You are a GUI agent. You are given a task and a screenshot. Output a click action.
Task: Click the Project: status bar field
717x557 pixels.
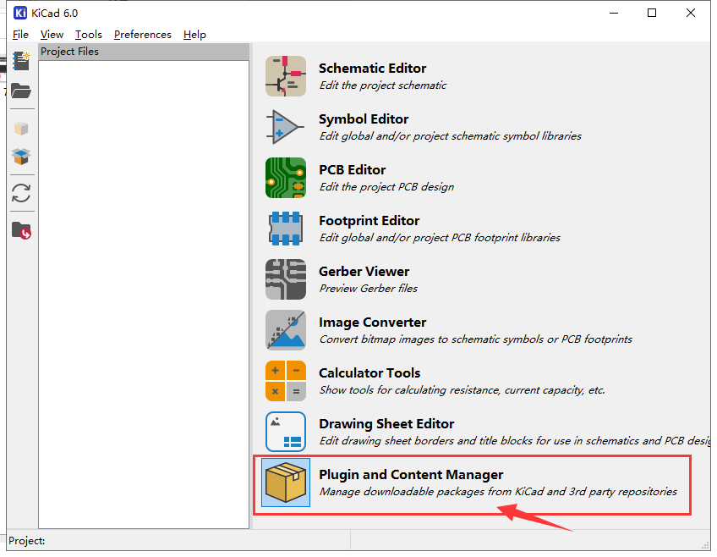(x=179, y=541)
